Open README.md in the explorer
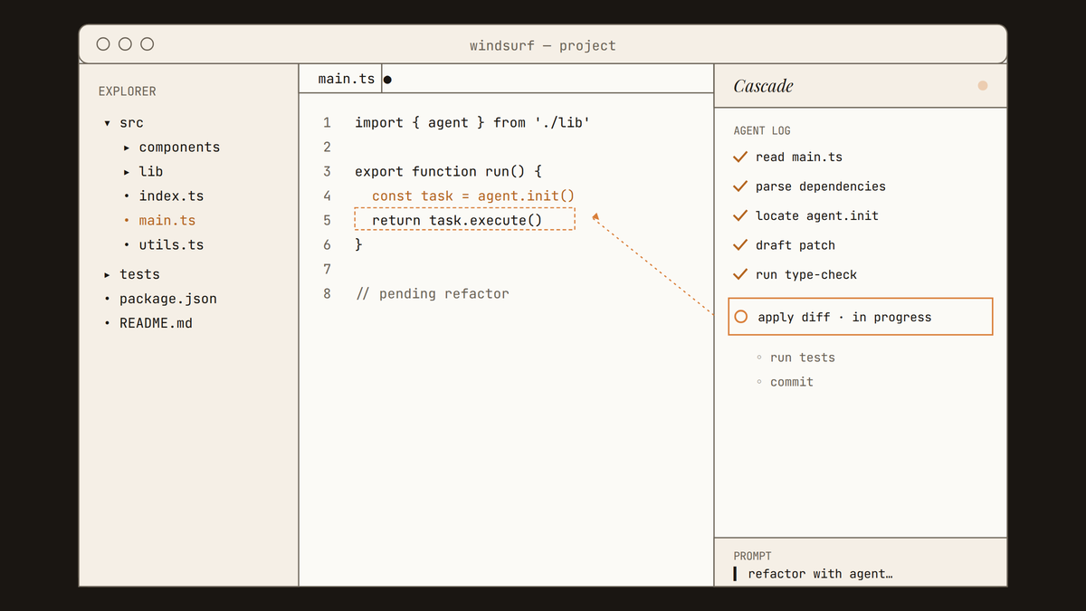 pos(156,323)
